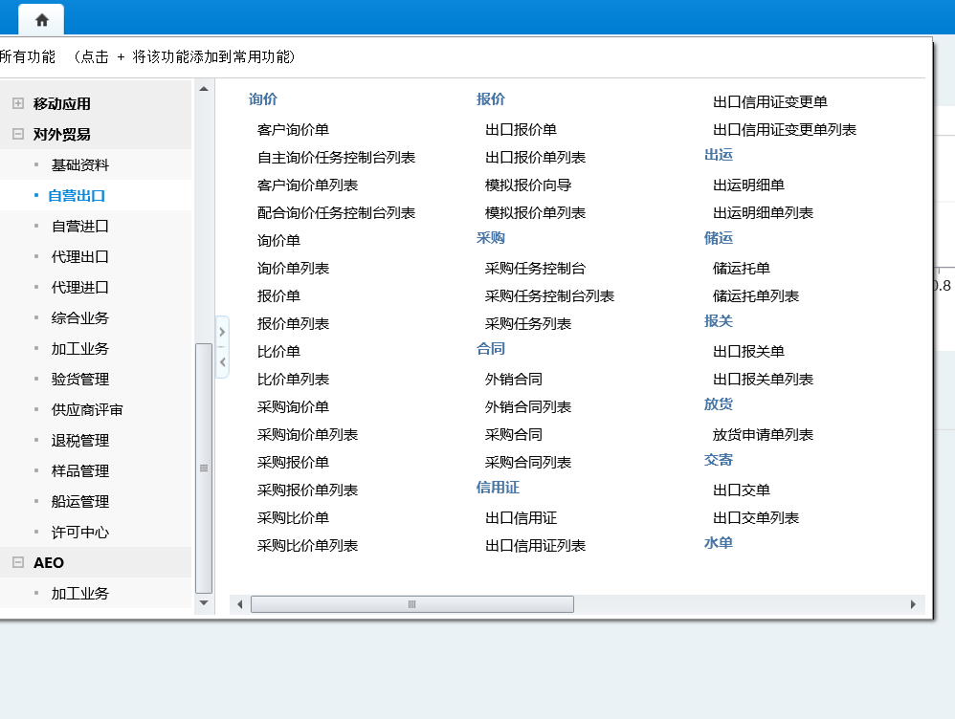Click the scrollbar up arrow of the sidebar
Screen dimensions: 955x719
(x=203, y=88)
